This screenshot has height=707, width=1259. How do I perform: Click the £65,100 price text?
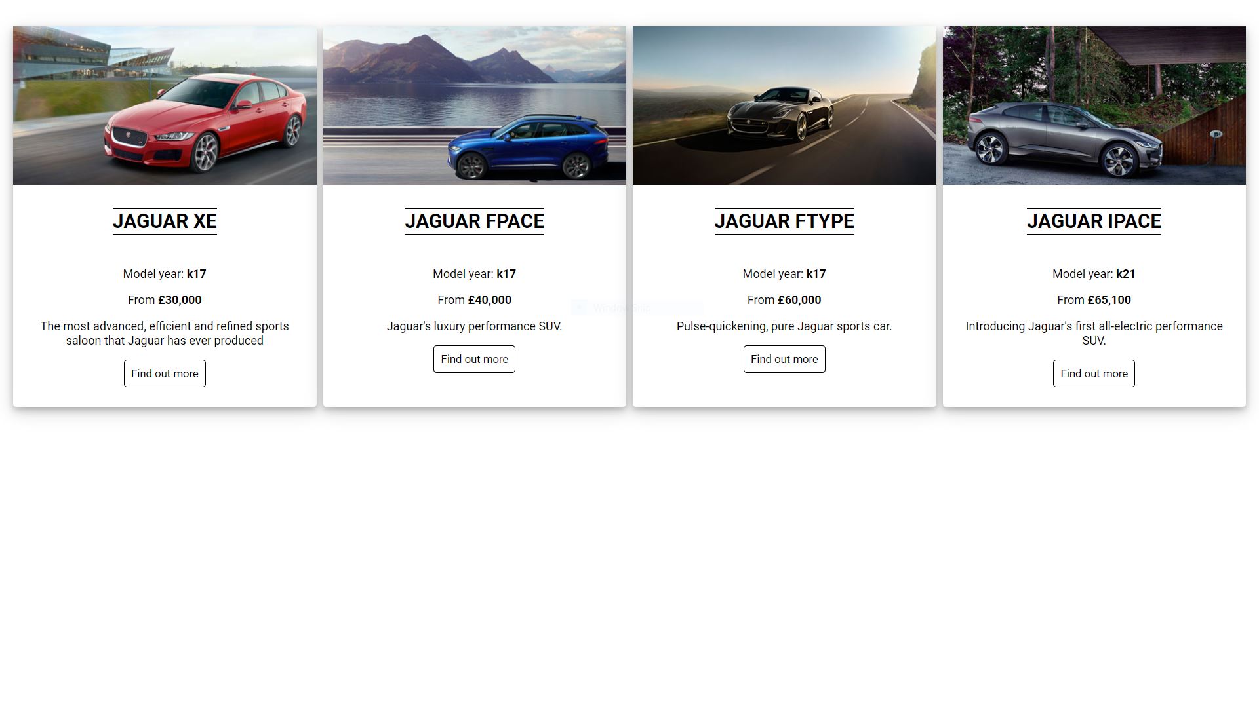pyautogui.click(x=1109, y=300)
